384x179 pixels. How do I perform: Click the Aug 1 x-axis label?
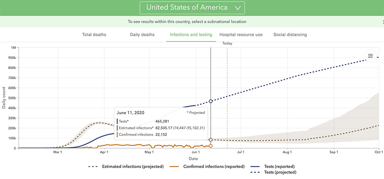[x=287, y=152]
